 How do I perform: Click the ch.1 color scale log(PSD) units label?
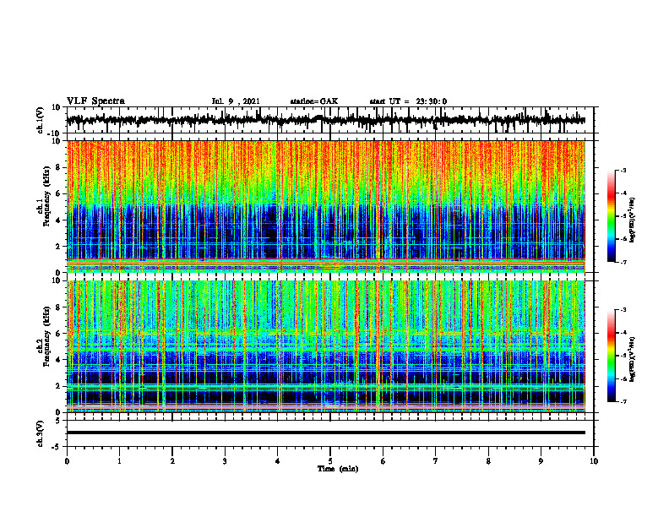(x=633, y=220)
